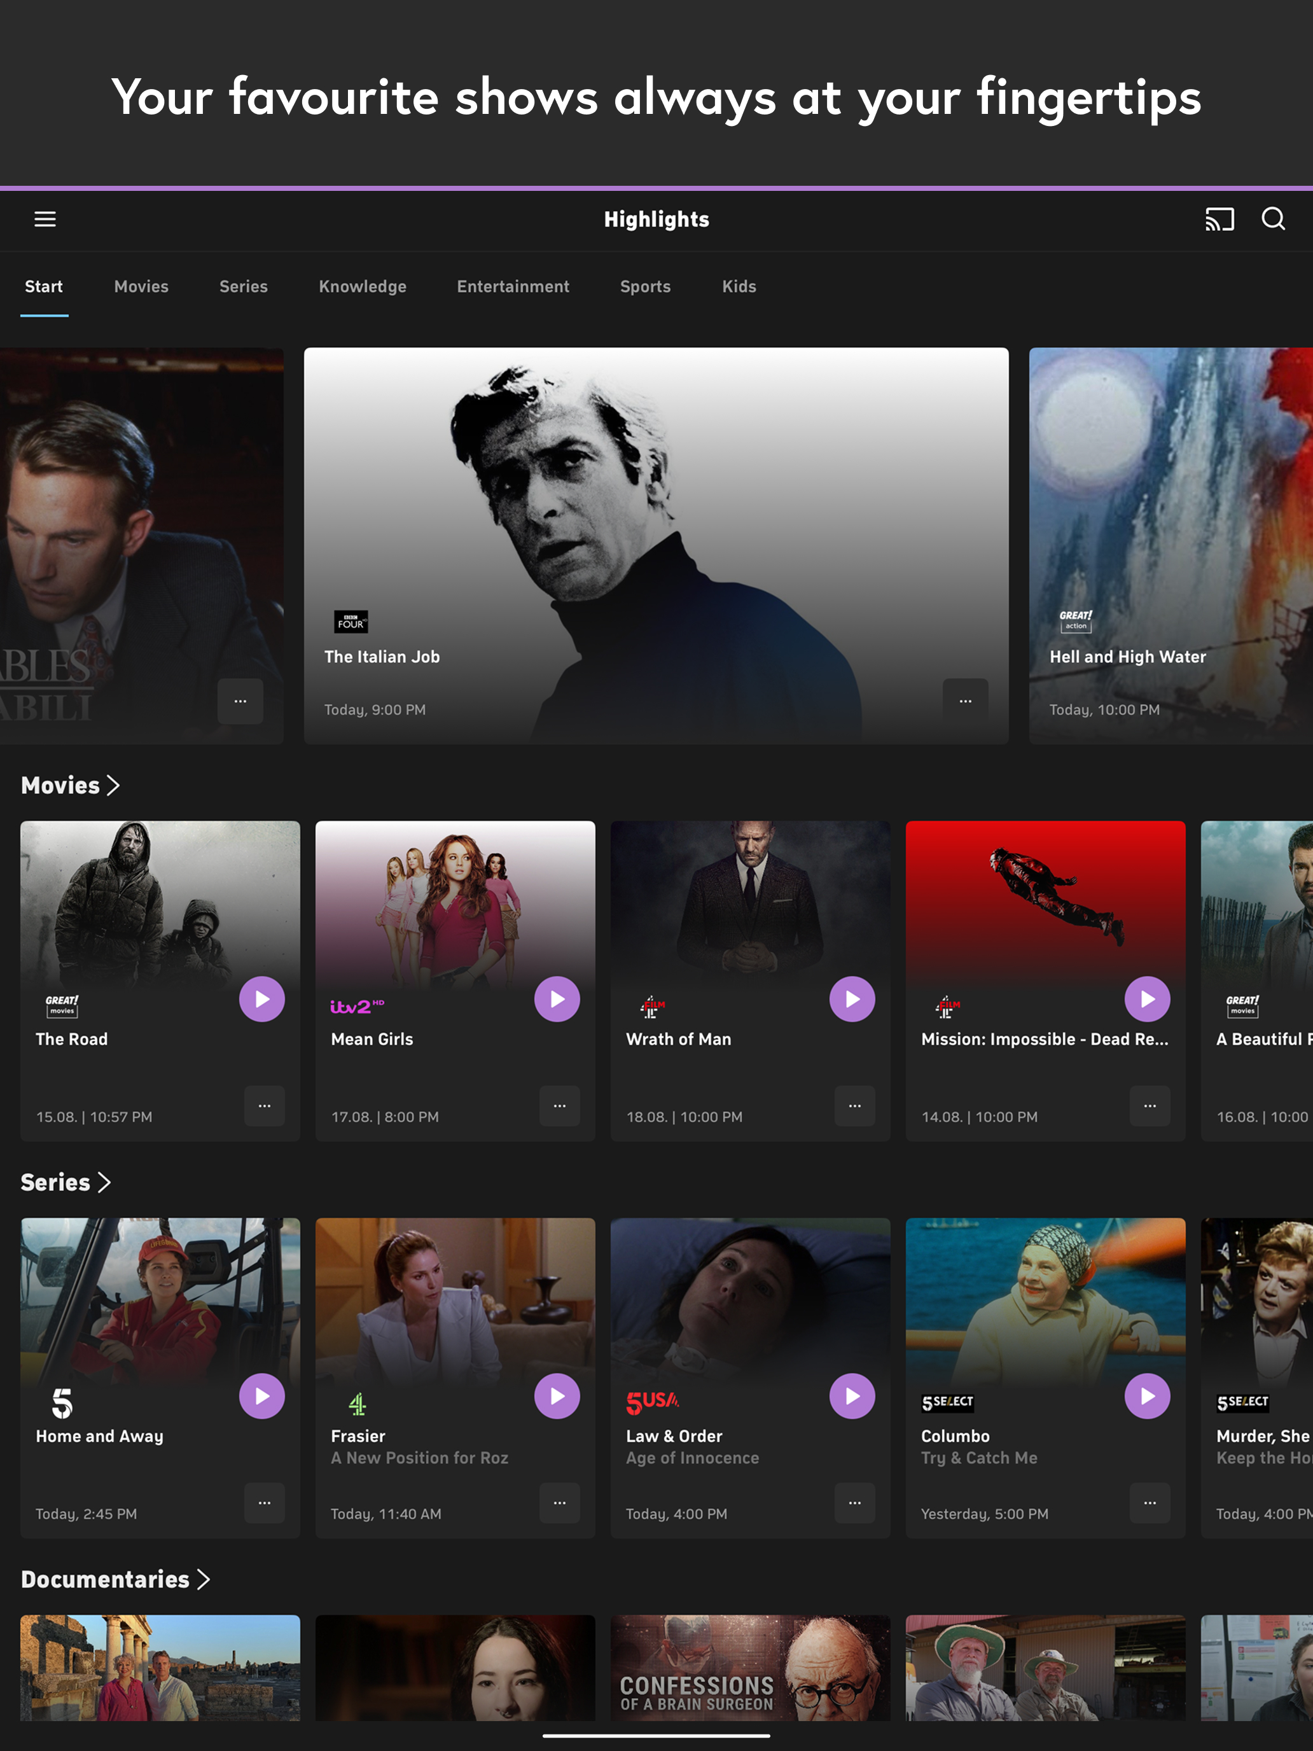Click the Home and Away title
This screenshot has height=1751, width=1313.
(x=100, y=1437)
